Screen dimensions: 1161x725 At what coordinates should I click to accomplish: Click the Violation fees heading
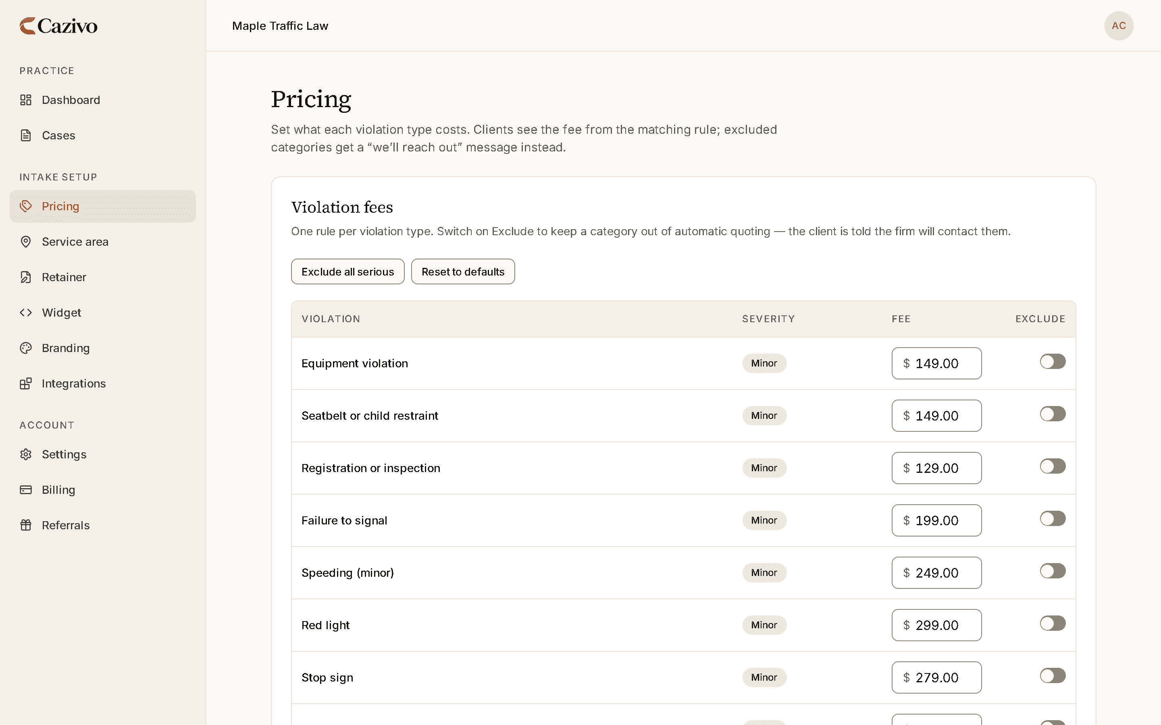[342, 207]
